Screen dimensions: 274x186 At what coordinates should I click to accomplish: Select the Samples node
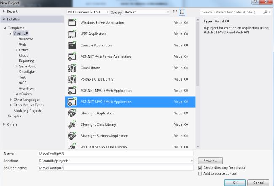pos(14,116)
